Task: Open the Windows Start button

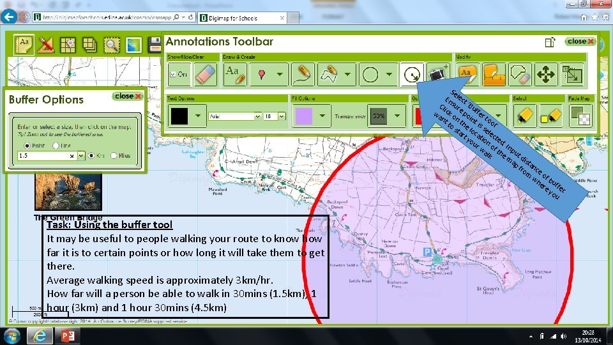Action: point(11,335)
